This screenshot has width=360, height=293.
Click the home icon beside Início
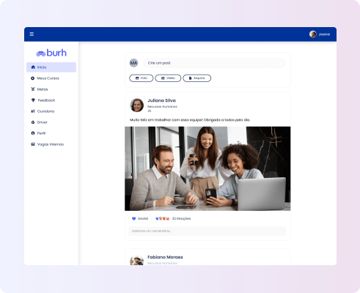(33, 67)
